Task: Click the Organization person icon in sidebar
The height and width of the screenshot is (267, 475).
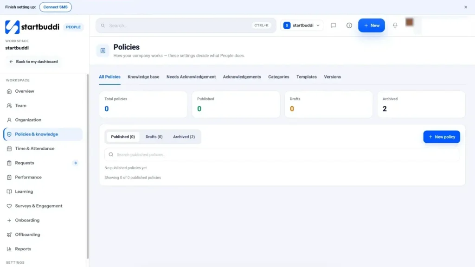Action: [x=9, y=120]
